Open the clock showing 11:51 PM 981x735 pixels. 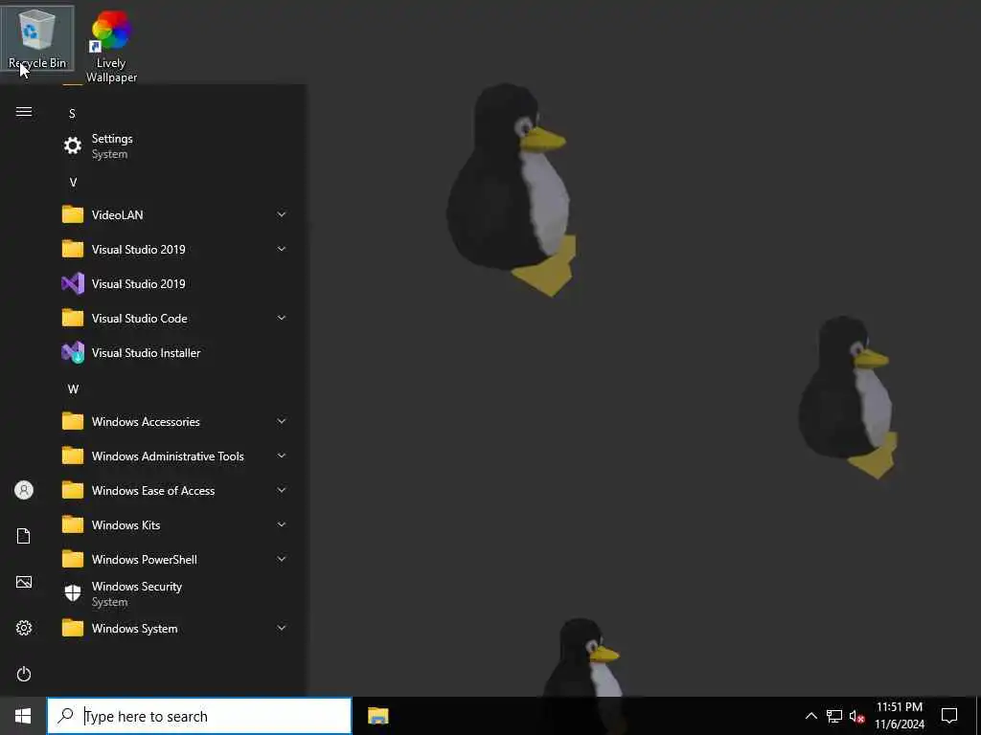pyautogui.click(x=899, y=716)
